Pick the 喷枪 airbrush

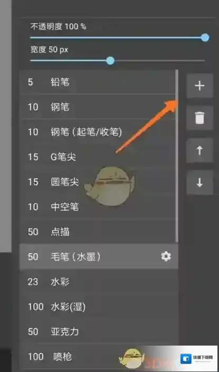[99, 357]
